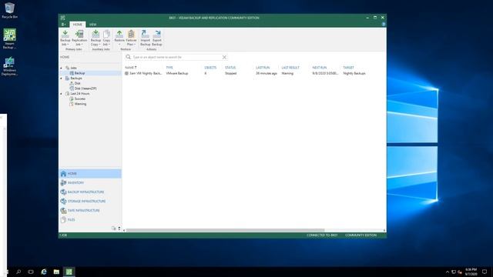
Task: Launch Internet Explorer from taskbar
Action: coord(44,272)
